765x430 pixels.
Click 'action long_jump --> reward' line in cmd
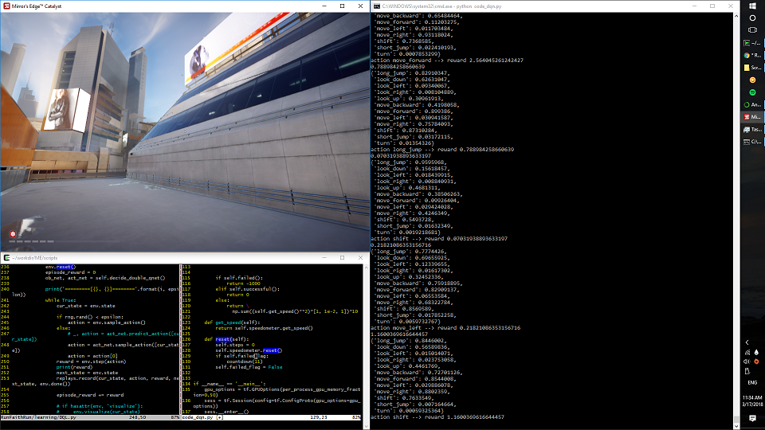point(442,150)
